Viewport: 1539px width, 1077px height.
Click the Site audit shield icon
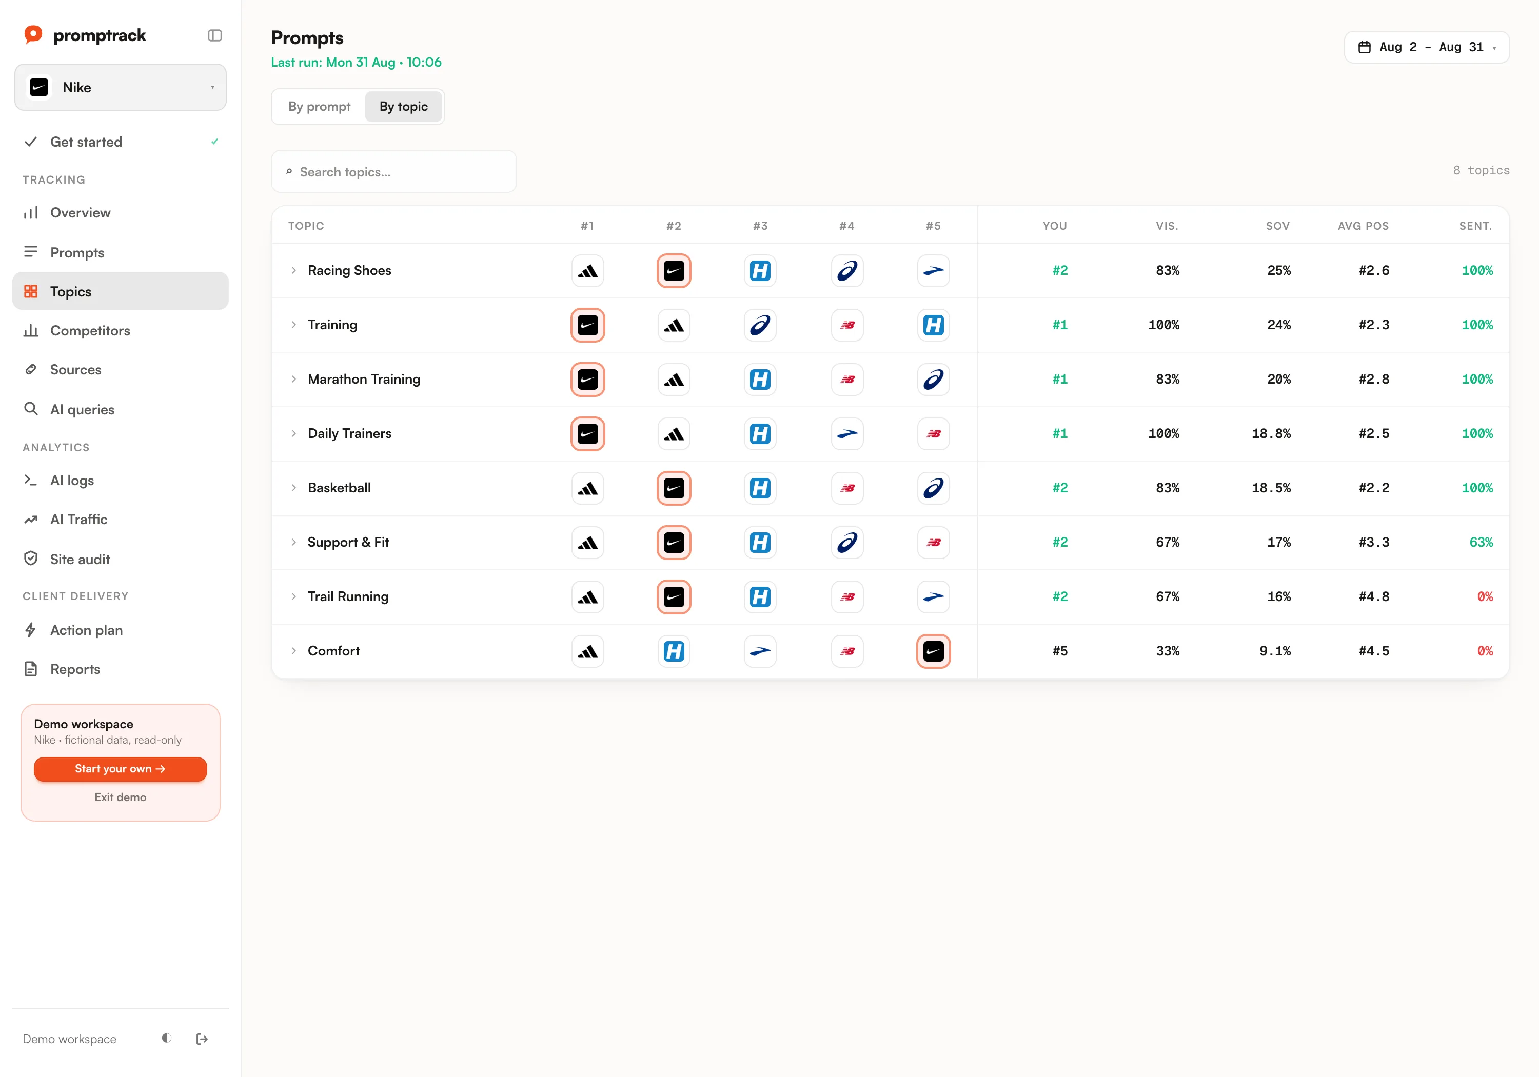tap(31, 559)
